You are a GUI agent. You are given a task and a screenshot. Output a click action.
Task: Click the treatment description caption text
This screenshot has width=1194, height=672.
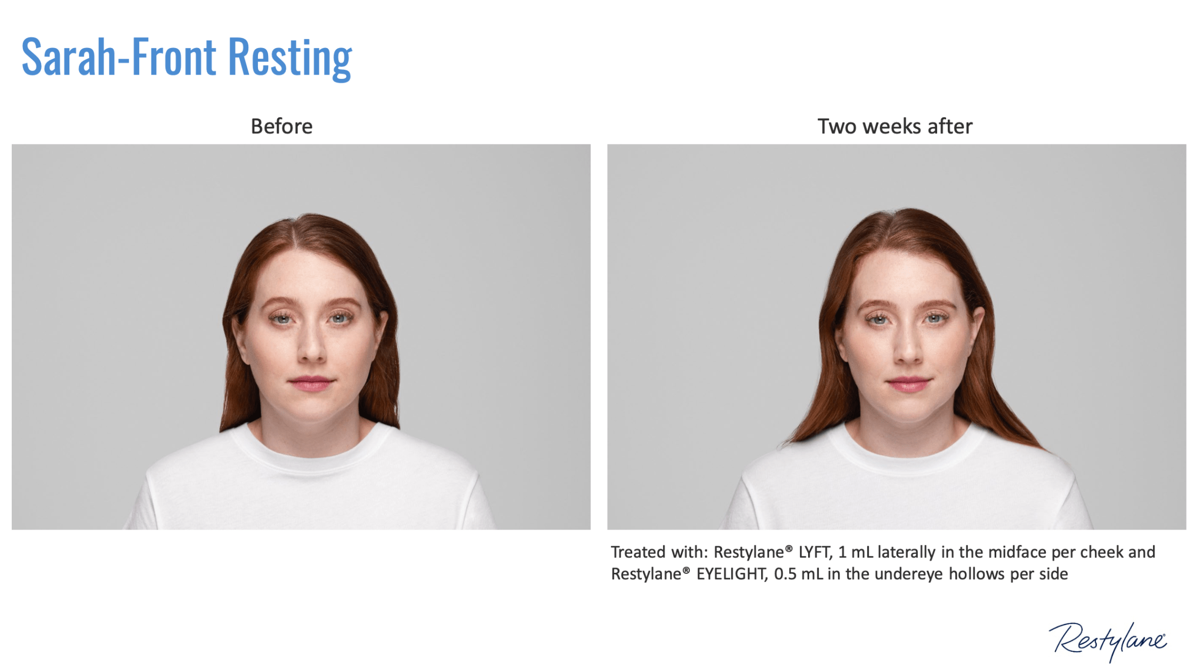click(x=883, y=563)
